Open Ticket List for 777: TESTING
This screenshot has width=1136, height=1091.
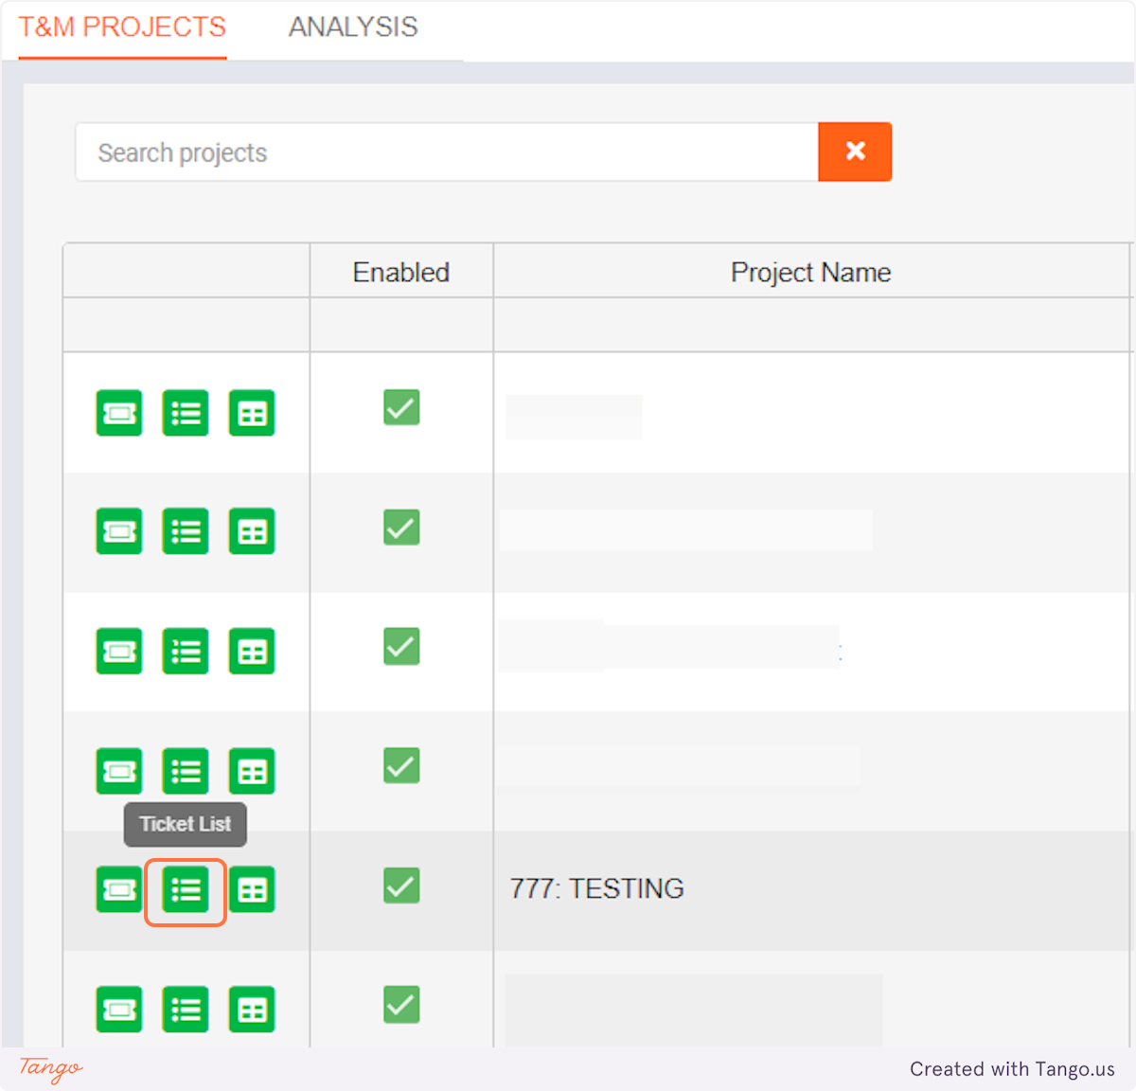click(x=186, y=890)
